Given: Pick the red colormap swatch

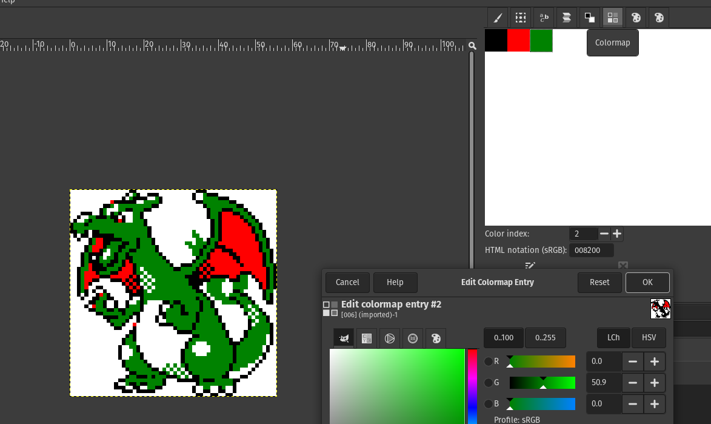Looking at the screenshot, I should click(x=519, y=41).
